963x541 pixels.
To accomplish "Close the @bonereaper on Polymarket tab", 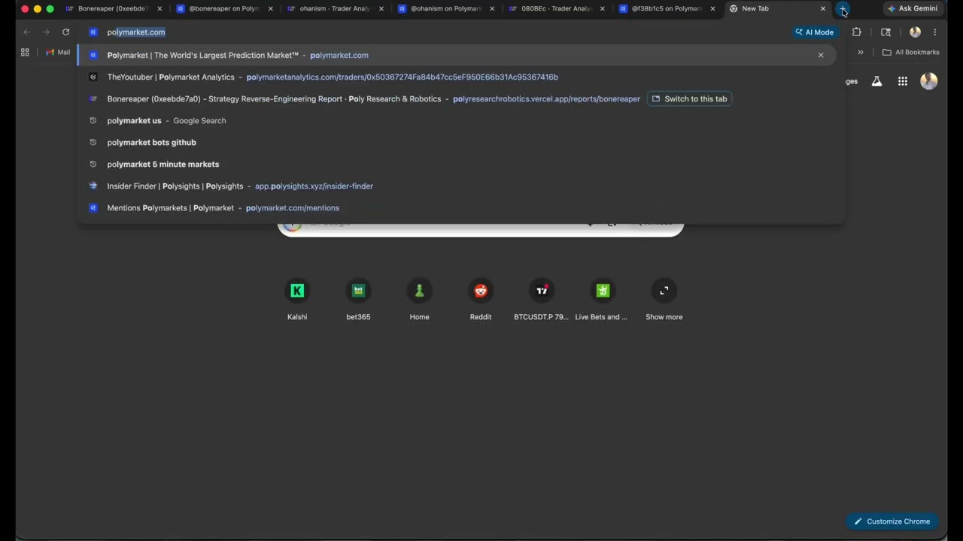I will click(x=270, y=9).
